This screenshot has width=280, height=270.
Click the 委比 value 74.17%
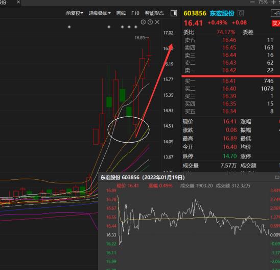click(226, 32)
